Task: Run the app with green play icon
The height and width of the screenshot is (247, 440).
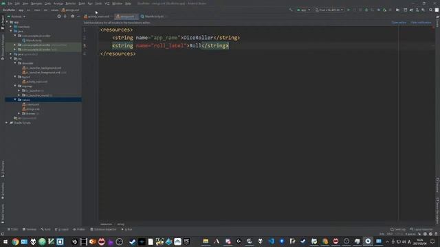Action: pyautogui.click(x=349, y=10)
